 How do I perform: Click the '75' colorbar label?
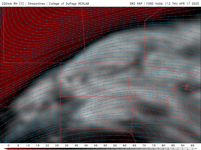(x=154, y=145)
